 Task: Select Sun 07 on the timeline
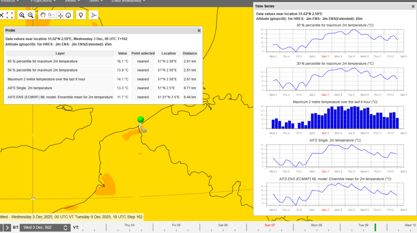tap(270, 225)
